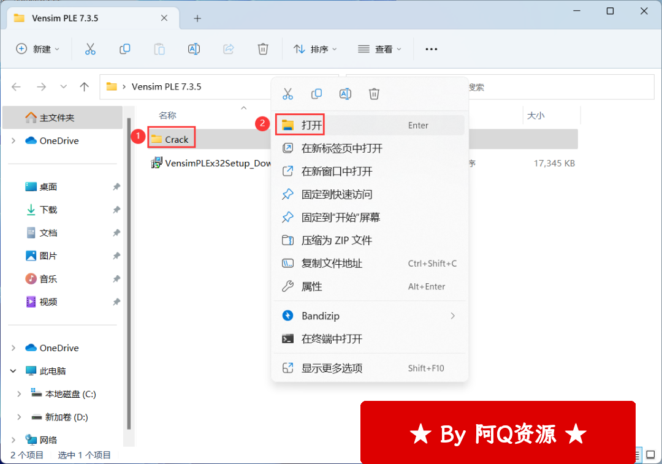Image resolution: width=662 pixels, height=464 pixels.
Task: Sort by the 大小 column header
Action: tap(536, 115)
